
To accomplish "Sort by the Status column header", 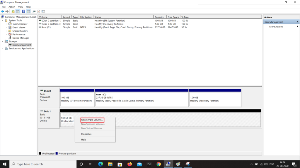I will tap(123, 17).
